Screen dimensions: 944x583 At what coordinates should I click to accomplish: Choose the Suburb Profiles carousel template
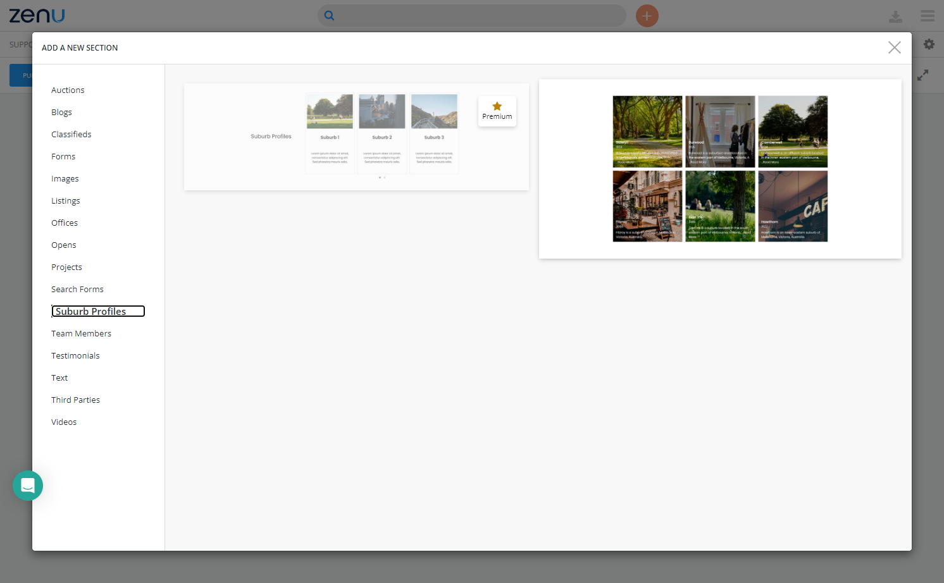click(356, 137)
